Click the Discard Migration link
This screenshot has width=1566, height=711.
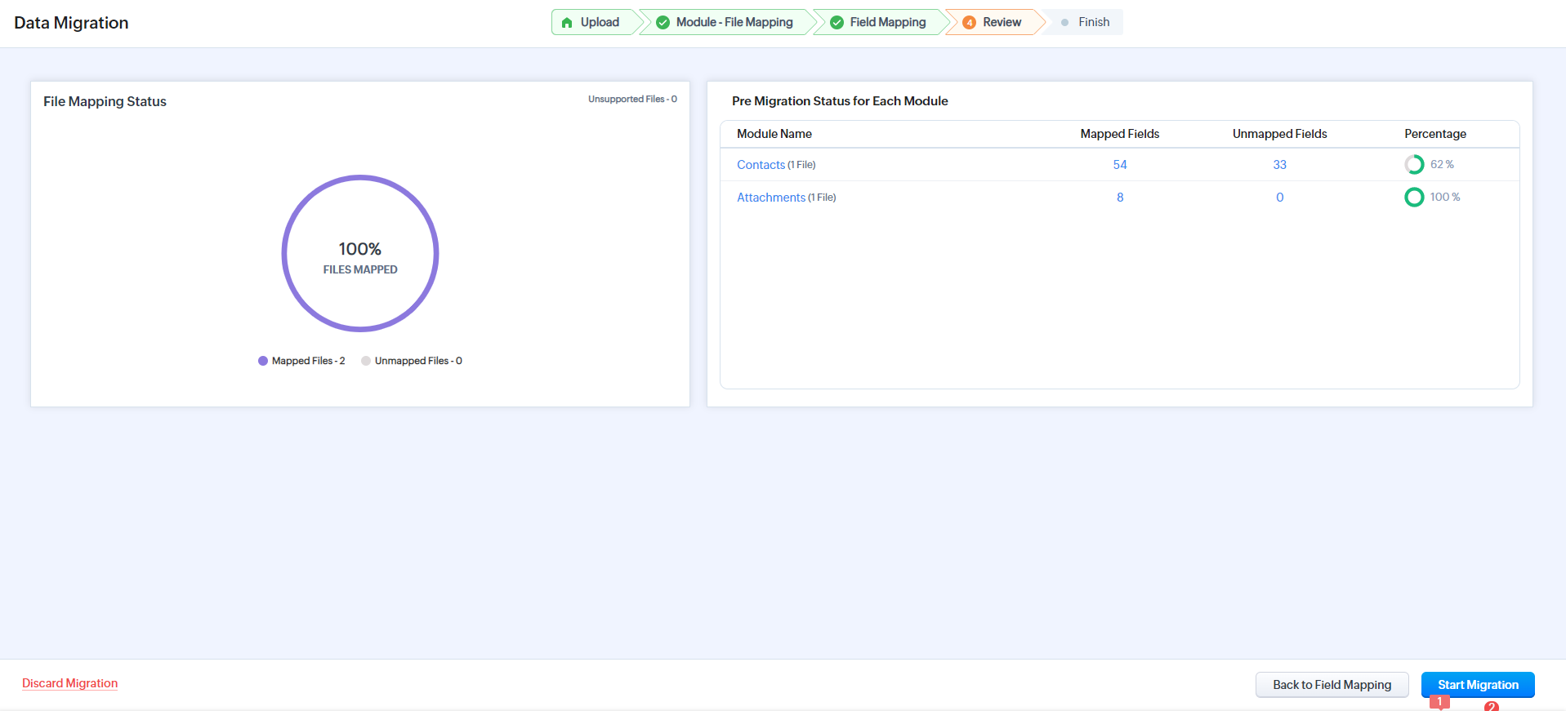tap(69, 683)
